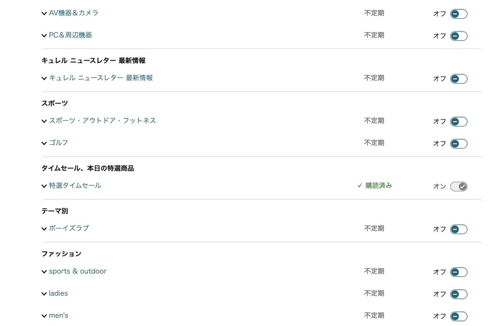Open キュレル ニュースレター 最新情報 link
The height and width of the screenshot is (326, 503).
[101, 78]
